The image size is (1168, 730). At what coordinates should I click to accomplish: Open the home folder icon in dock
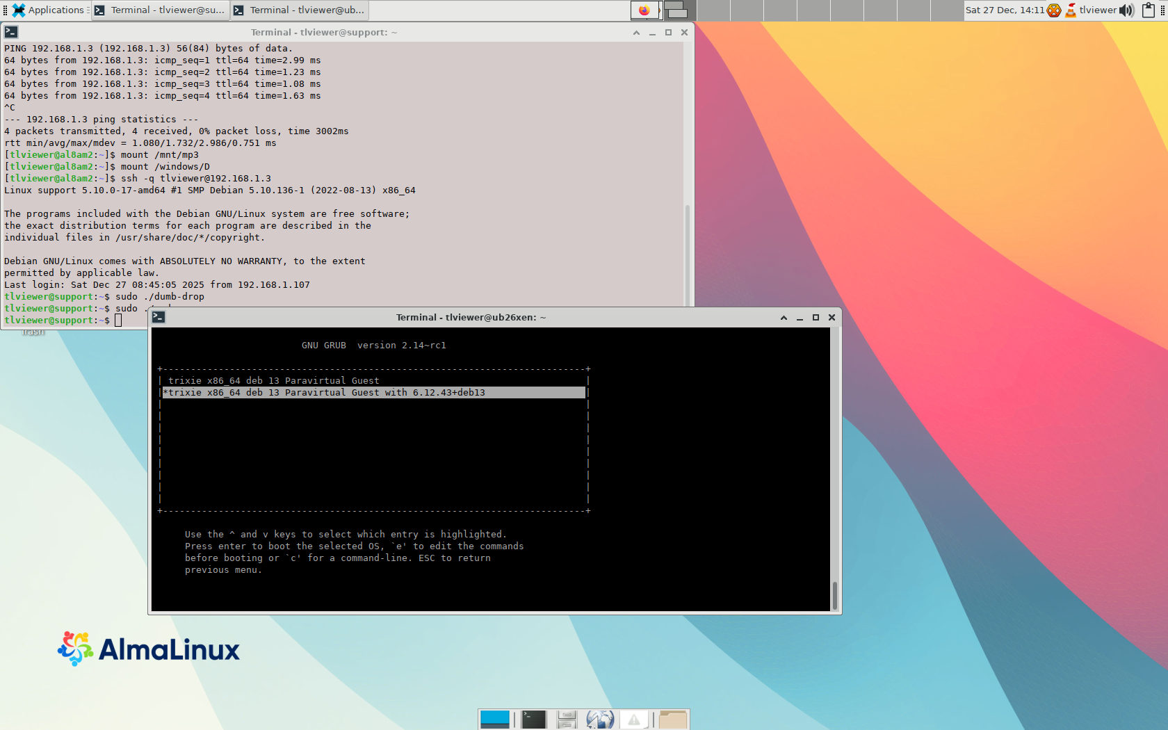pyautogui.click(x=672, y=719)
